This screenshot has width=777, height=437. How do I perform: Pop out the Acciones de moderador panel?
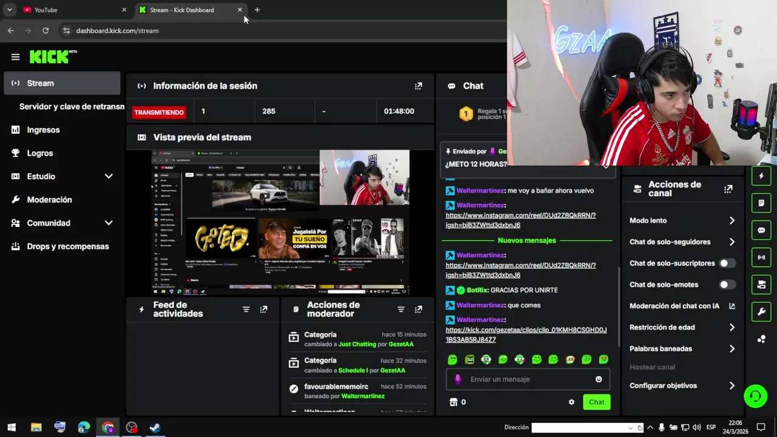point(418,310)
